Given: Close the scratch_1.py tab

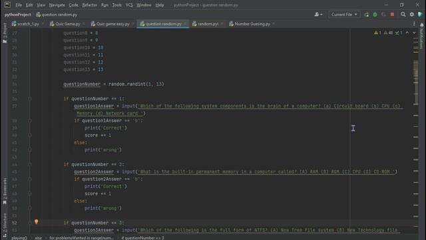Looking at the screenshot, I should pos(43,24).
